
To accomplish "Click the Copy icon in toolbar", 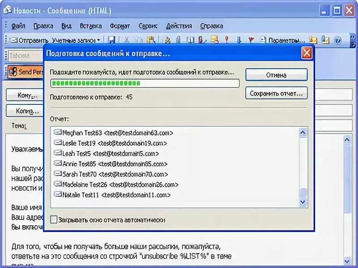I will pyautogui.click(x=138, y=40).
